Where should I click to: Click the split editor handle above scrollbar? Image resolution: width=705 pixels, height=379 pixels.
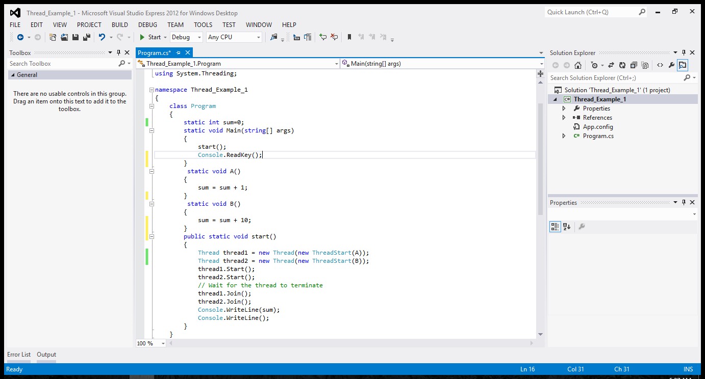tap(541, 74)
